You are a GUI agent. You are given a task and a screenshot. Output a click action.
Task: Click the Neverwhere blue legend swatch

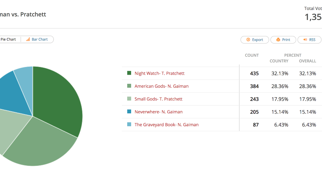coord(129,112)
